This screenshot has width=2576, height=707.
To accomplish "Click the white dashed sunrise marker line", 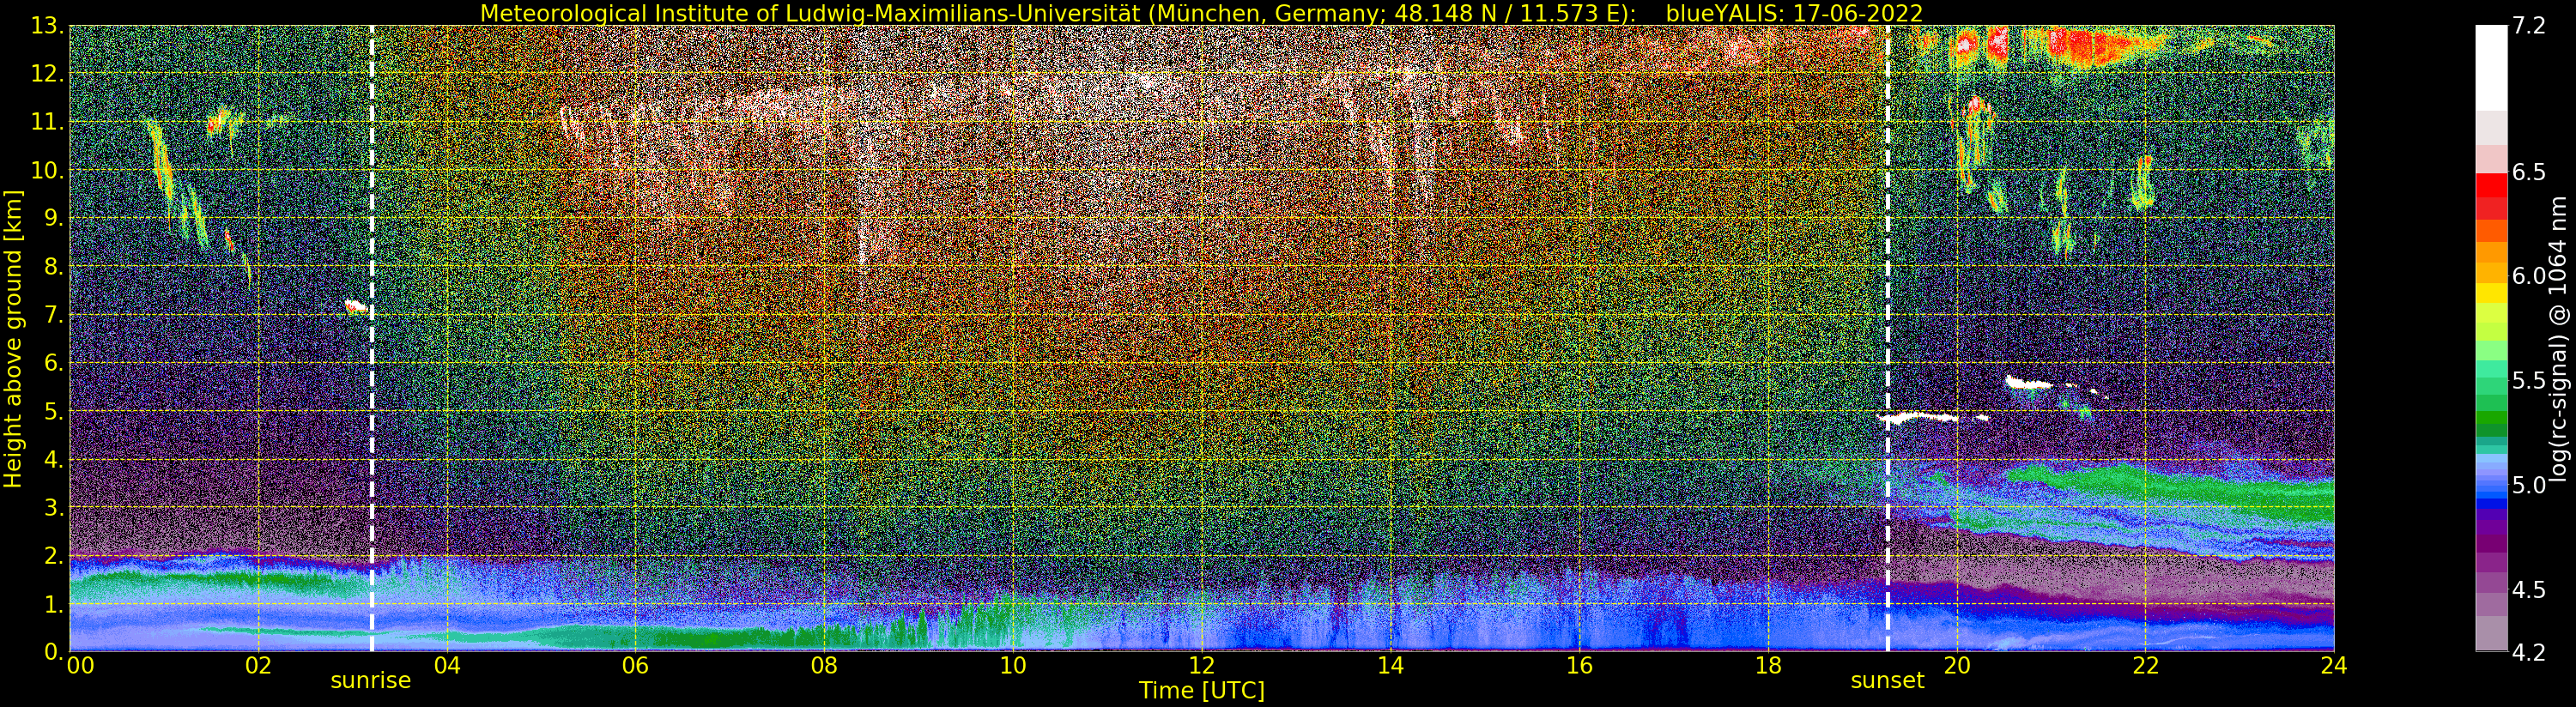I will pyautogui.click(x=372, y=339).
